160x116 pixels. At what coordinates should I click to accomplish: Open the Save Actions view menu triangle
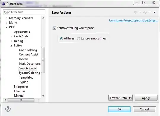pyautogui.click(x=155, y=12)
